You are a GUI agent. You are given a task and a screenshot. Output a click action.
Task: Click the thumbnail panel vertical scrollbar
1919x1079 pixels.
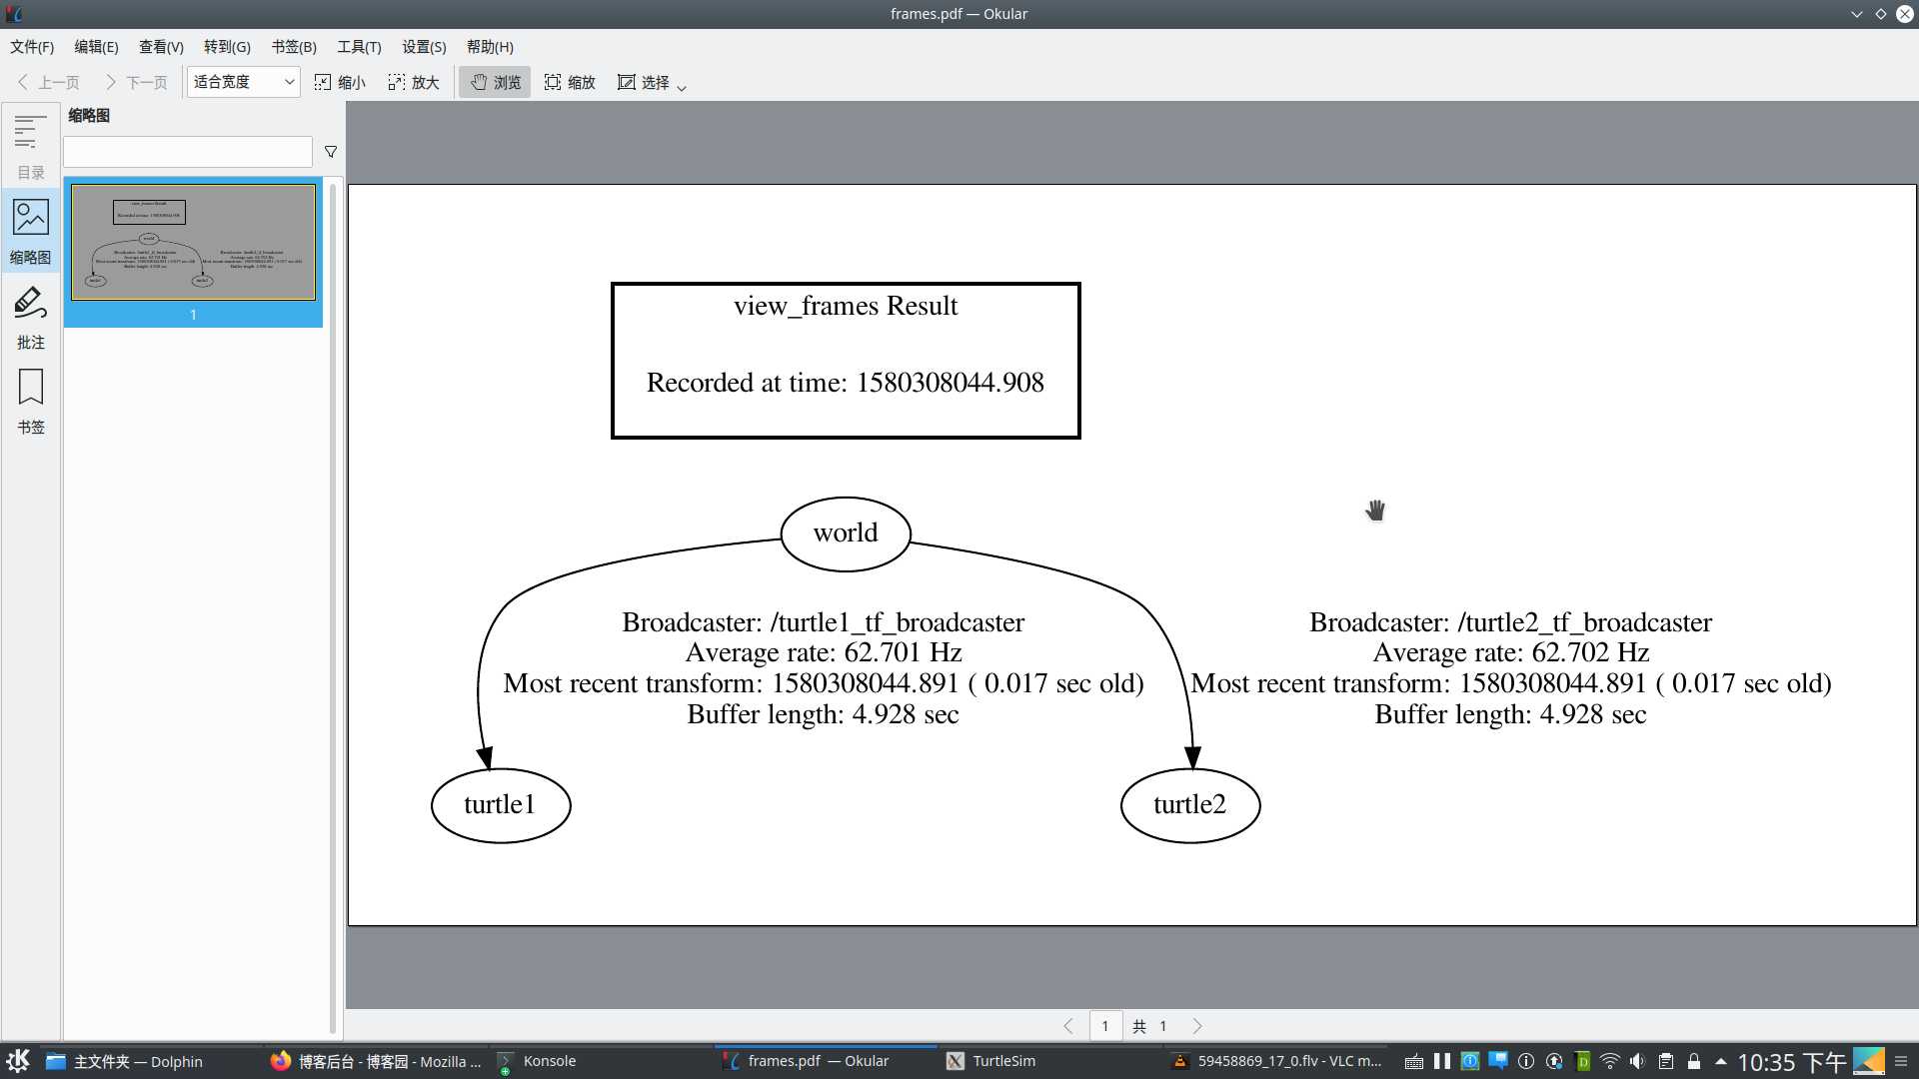click(333, 607)
